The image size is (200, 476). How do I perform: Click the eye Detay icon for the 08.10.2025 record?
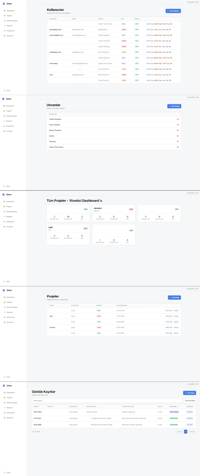(188, 412)
